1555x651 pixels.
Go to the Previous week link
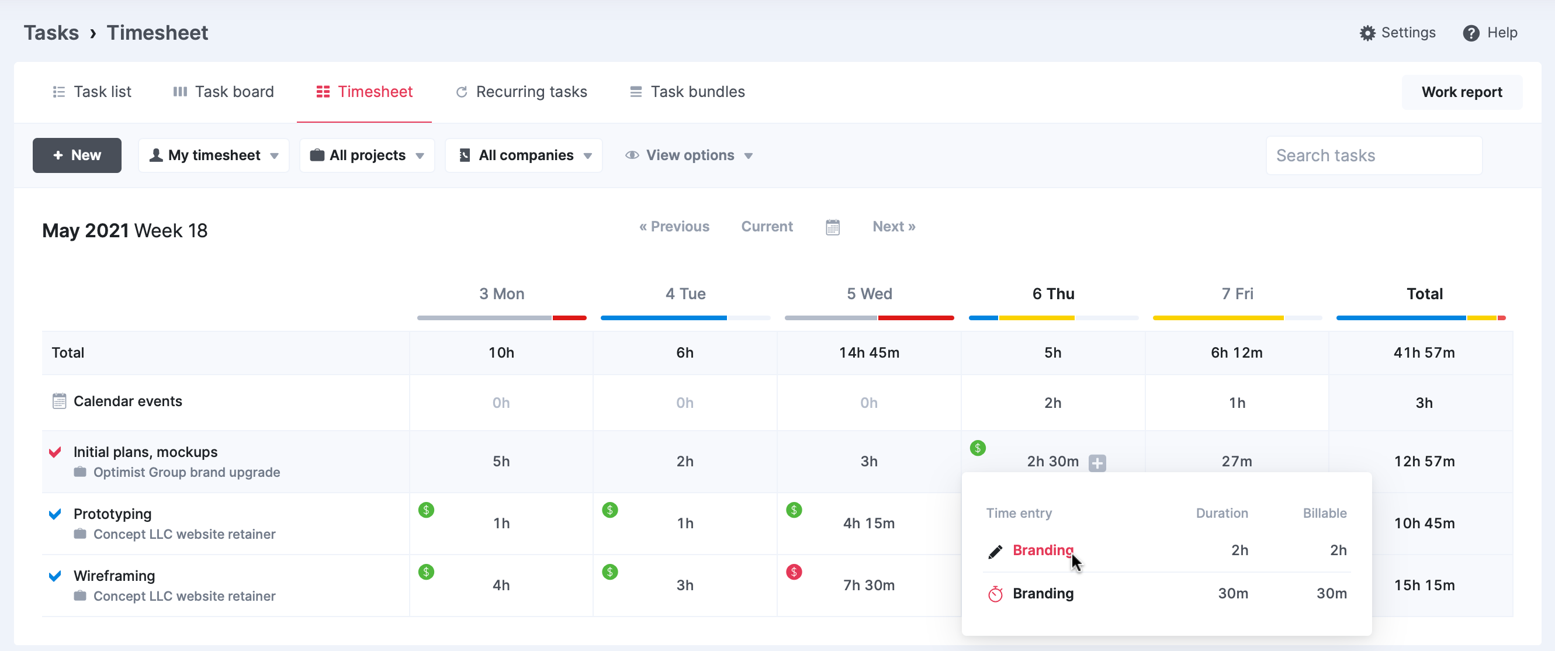674,227
